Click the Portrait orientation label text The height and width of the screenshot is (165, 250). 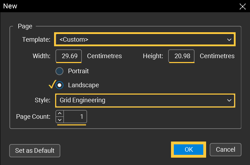[78, 71]
